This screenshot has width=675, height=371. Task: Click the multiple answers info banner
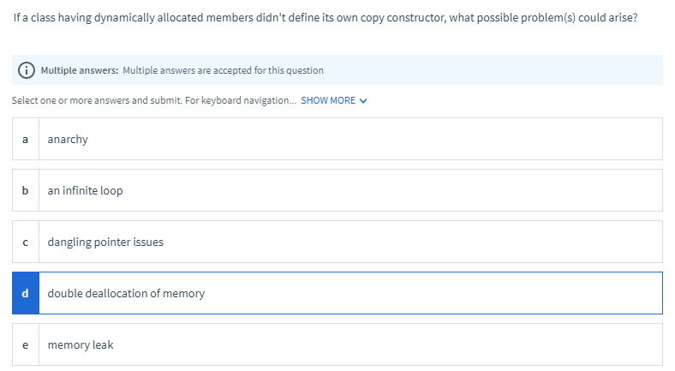(x=337, y=69)
